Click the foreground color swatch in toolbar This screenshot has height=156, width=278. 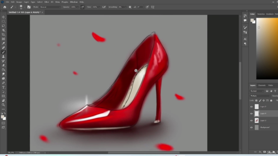(3, 117)
